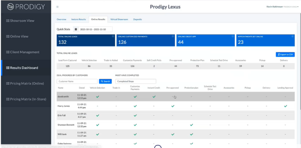Image resolution: width=301 pixels, height=148 pixels.
Task: Click Online View list icon
Action: (x=8, y=36)
